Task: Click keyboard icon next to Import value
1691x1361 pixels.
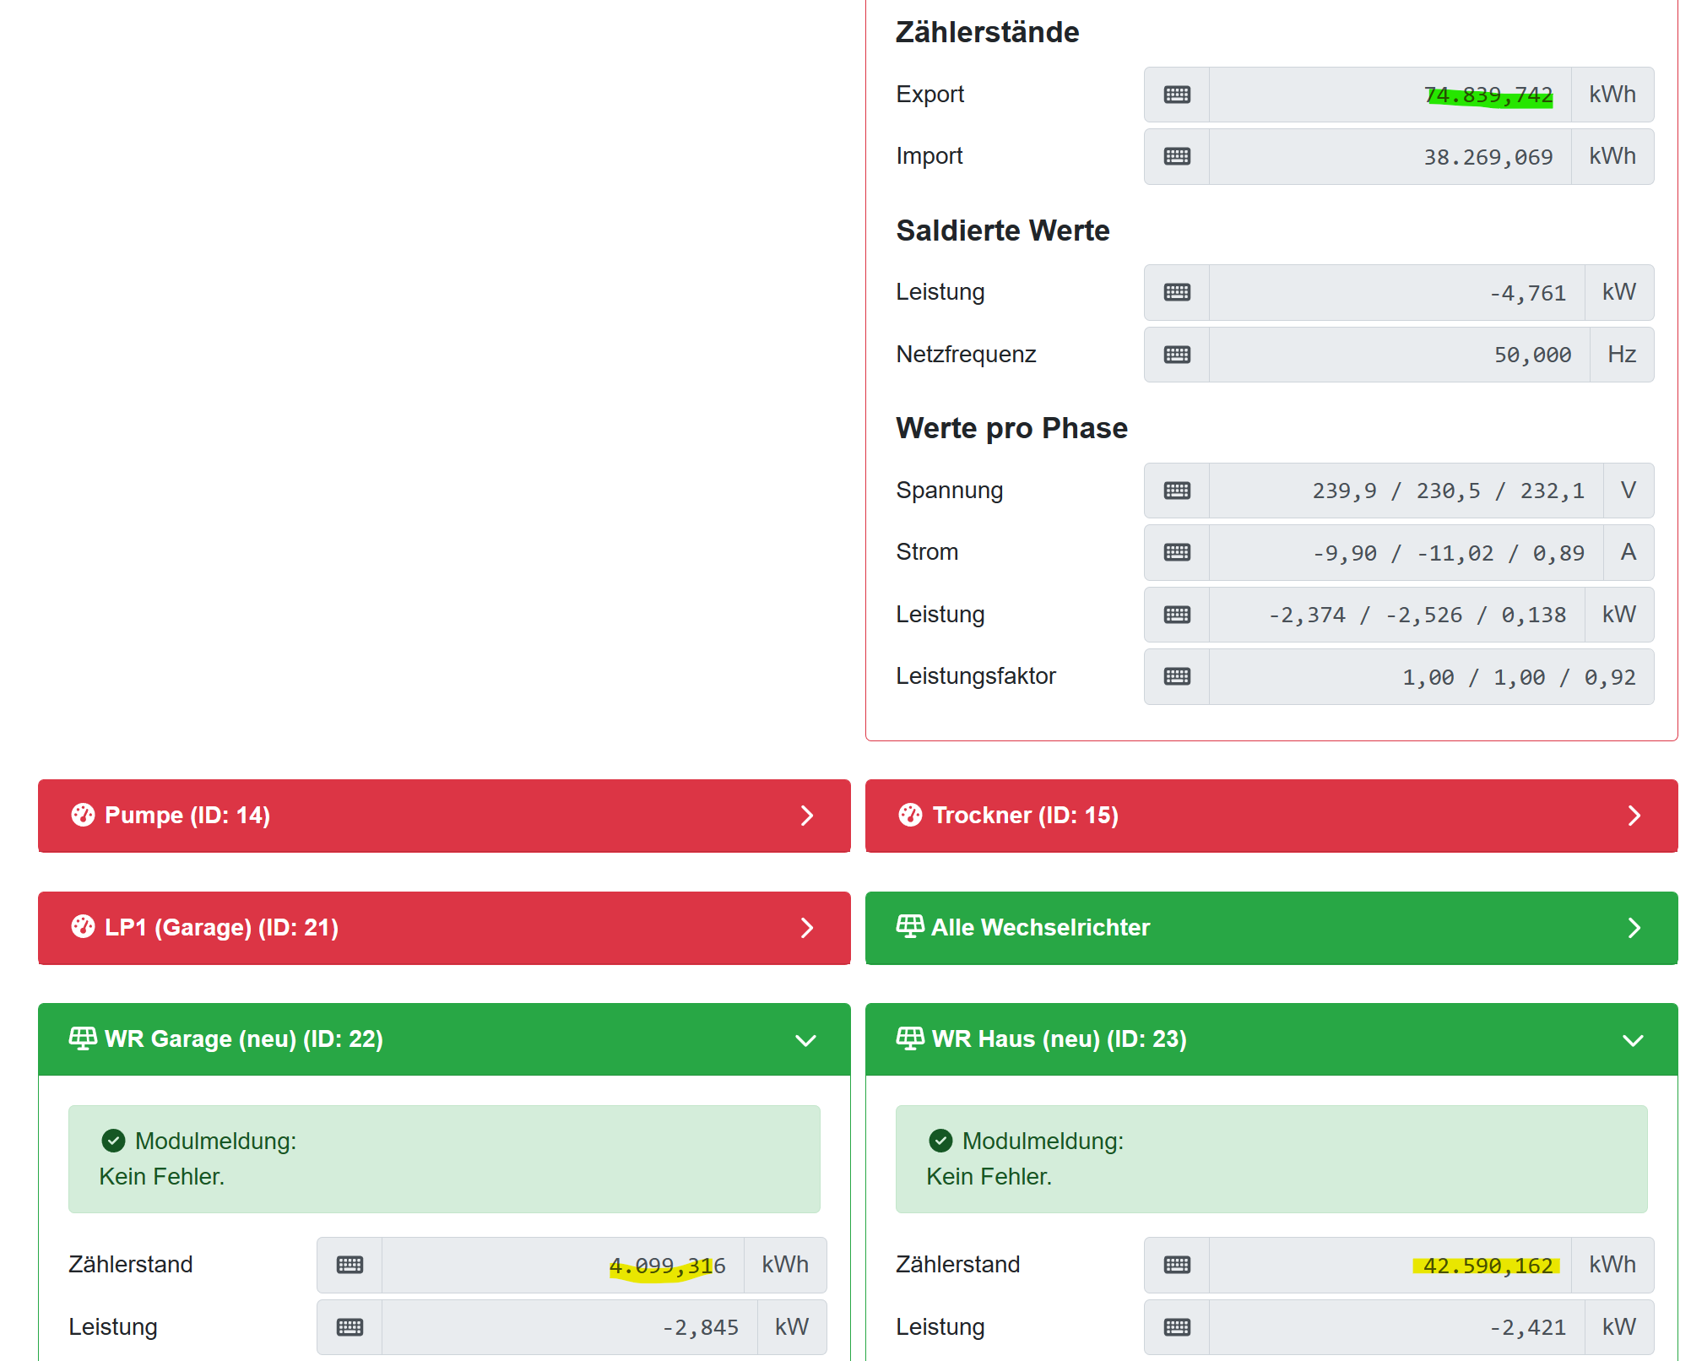Action: click(x=1177, y=156)
